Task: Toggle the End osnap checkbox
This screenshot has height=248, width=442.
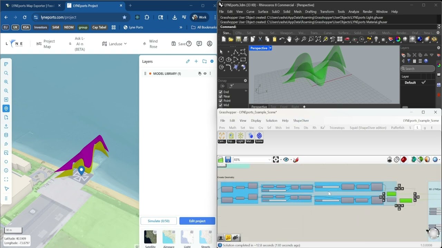Action: pos(220,92)
